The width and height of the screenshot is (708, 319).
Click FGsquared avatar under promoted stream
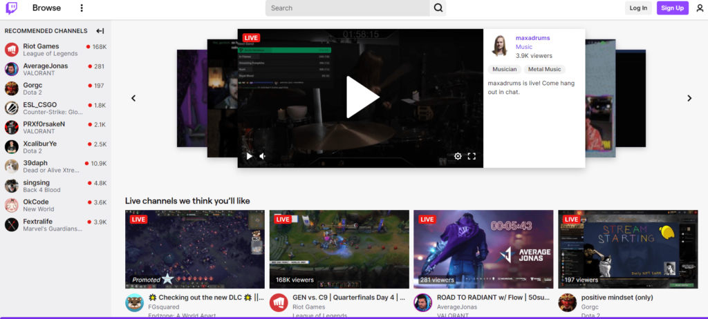pyautogui.click(x=135, y=302)
